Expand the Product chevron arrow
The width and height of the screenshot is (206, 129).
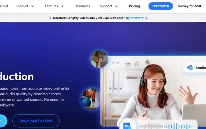pos(32,6)
